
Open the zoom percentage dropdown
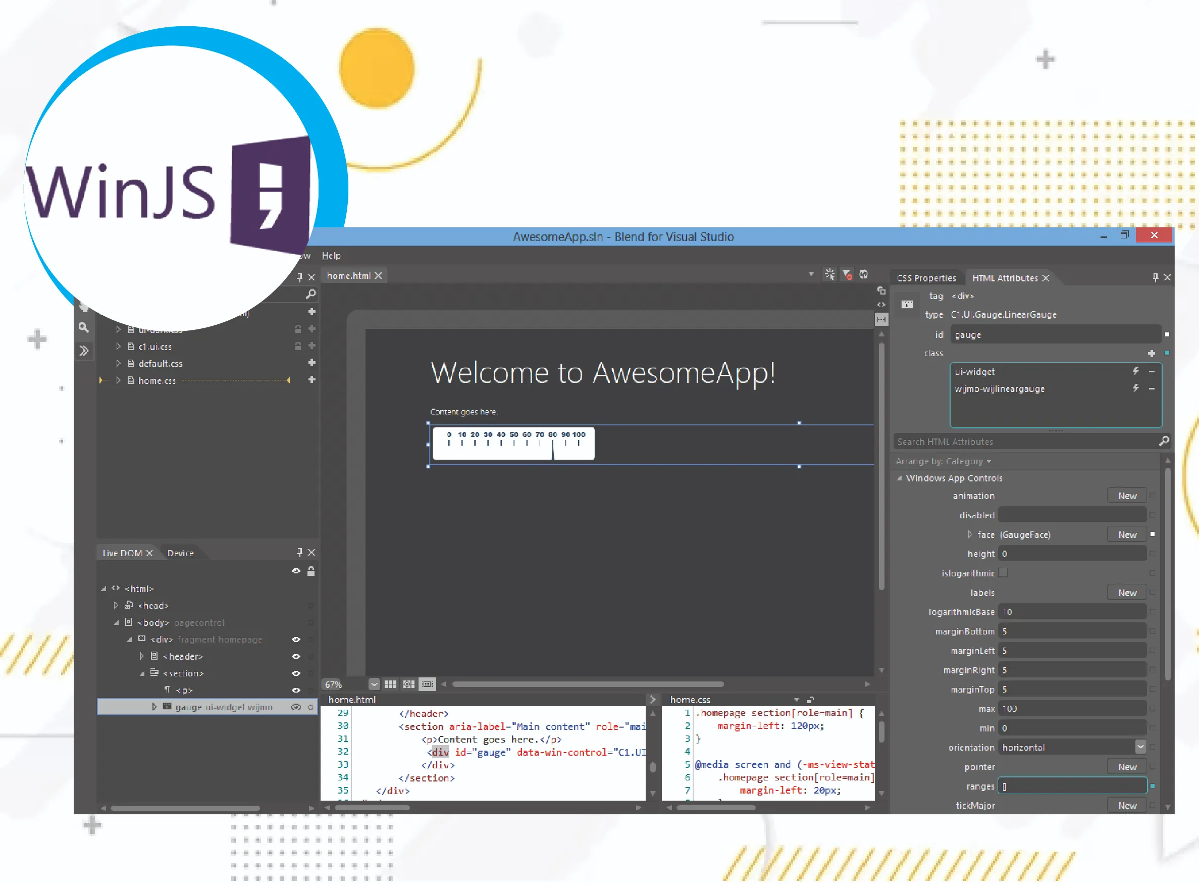(374, 684)
